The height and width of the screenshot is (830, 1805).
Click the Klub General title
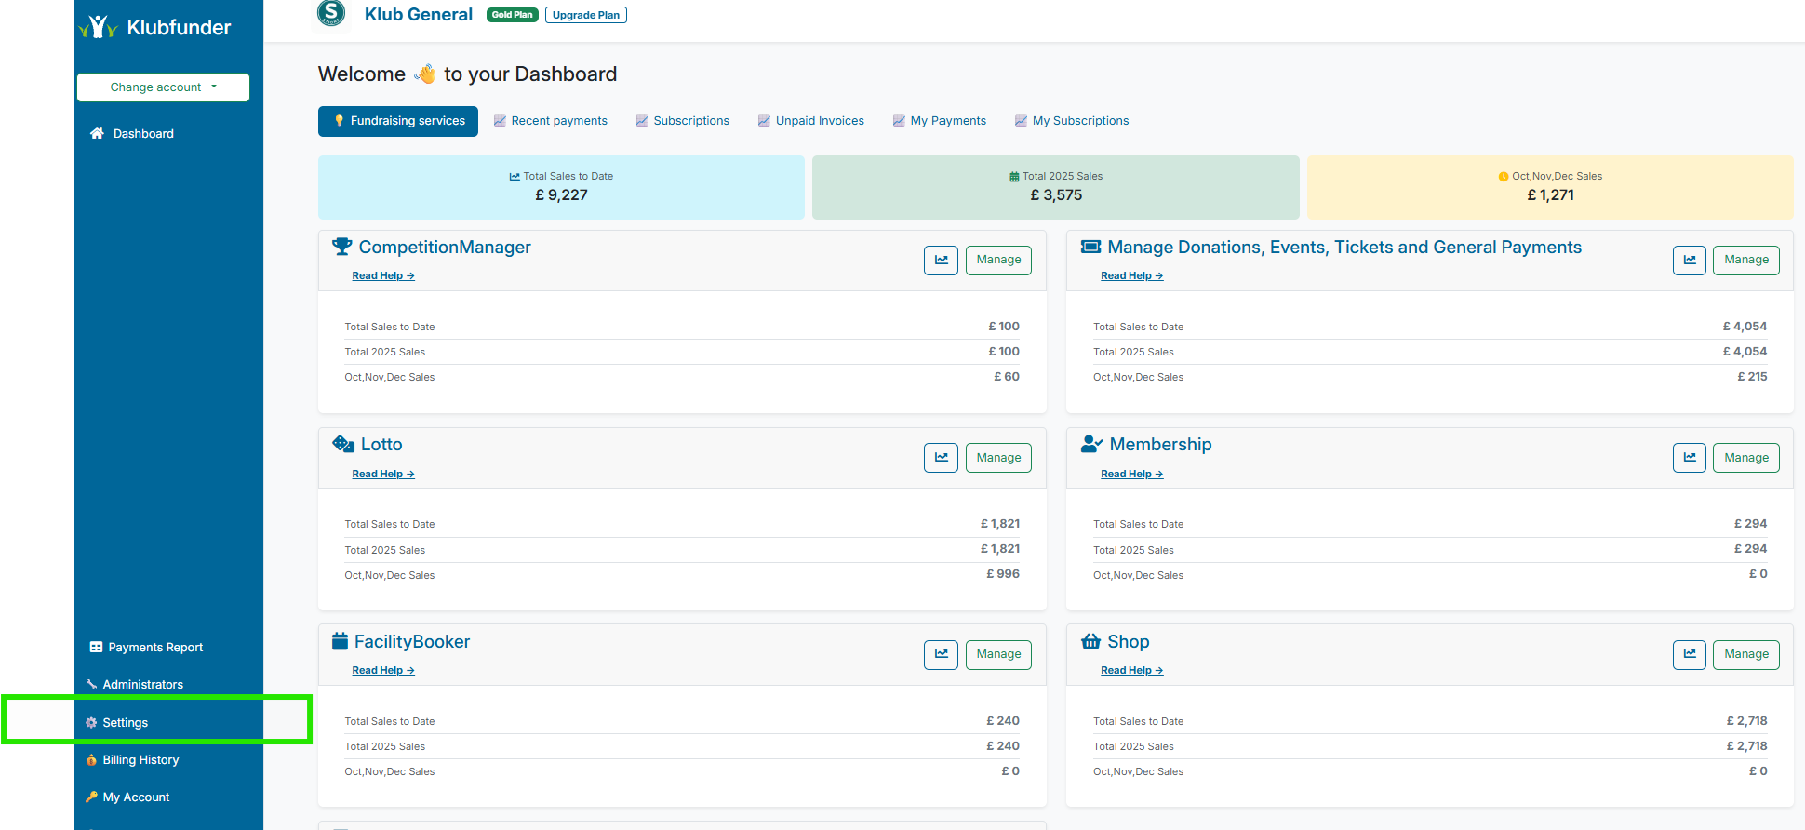[x=419, y=15]
